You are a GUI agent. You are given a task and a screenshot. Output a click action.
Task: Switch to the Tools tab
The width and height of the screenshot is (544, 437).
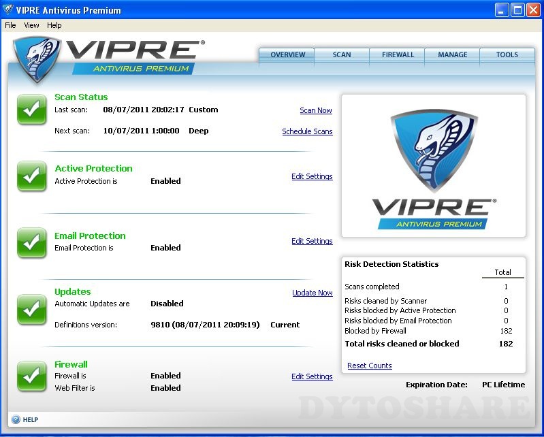pyautogui.click(x=507, y=55)
